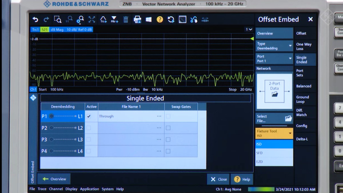Open the Application menu
The height and width of the screenshot is (193, 343).
coord(89,189)
